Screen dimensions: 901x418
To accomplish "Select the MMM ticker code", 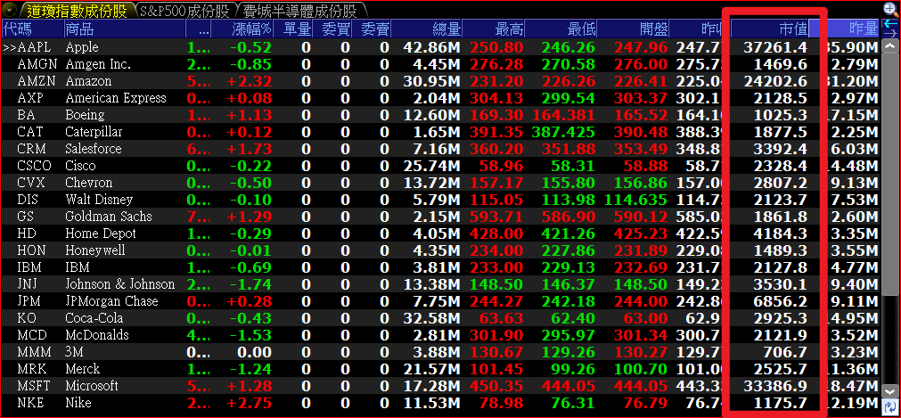I will pos(35,352).
